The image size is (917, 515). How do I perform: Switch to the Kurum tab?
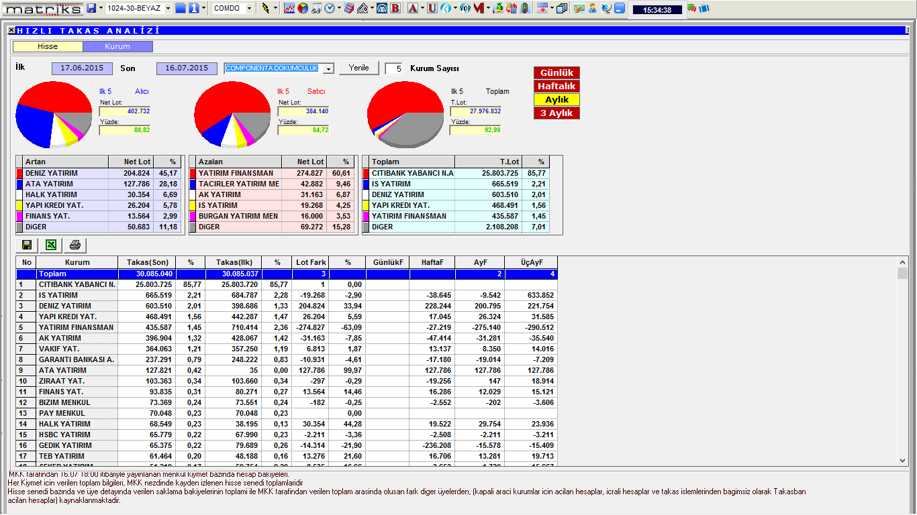click(x=117, y=46)
